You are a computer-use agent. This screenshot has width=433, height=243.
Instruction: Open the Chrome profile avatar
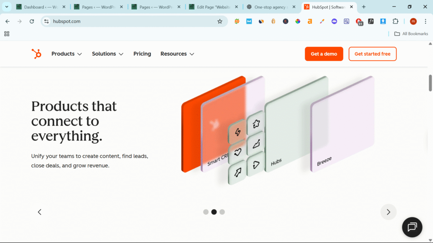(413, 22)
